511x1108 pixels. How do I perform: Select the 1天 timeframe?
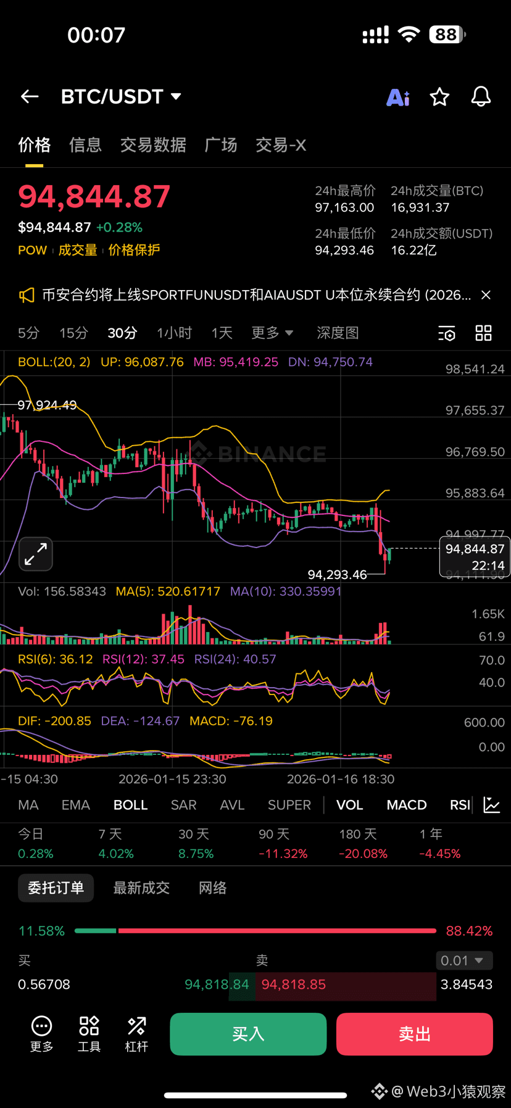point(222,333)
